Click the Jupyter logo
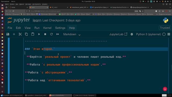Screen dimensions: 172x97 (19, 20)
